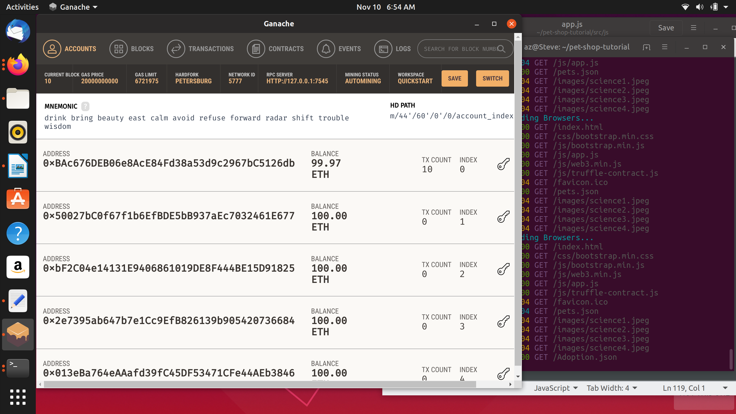The image size is (736, 414).
Task: Click the key icon for account index 3
Action: point(503,321)
